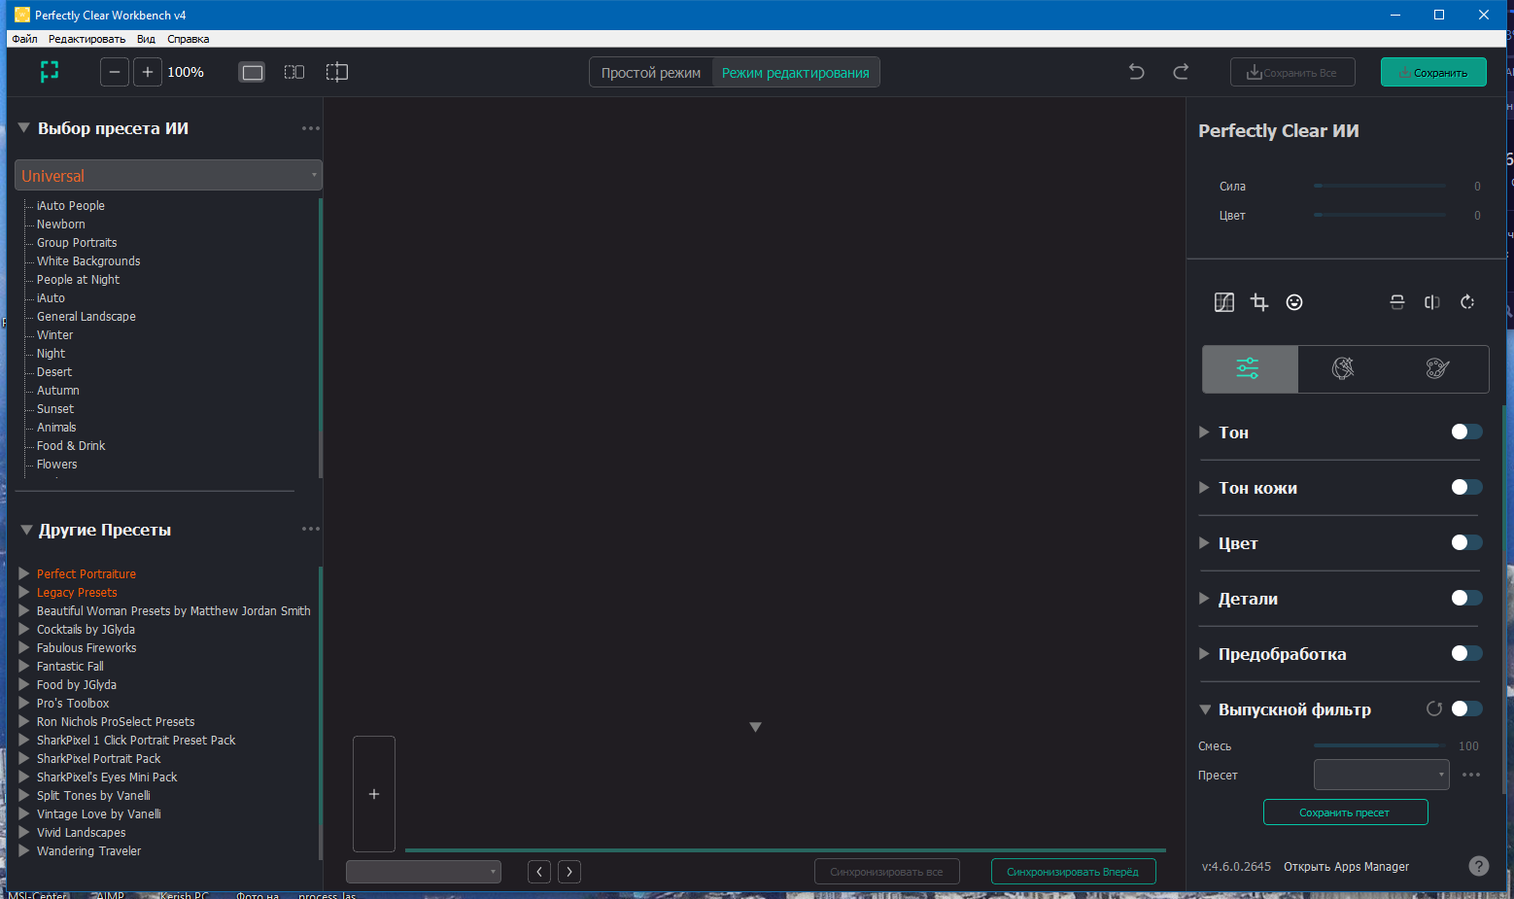Switch to split comparison view
The width and height of the screenshot is (1514, 899).
point(337,72)
